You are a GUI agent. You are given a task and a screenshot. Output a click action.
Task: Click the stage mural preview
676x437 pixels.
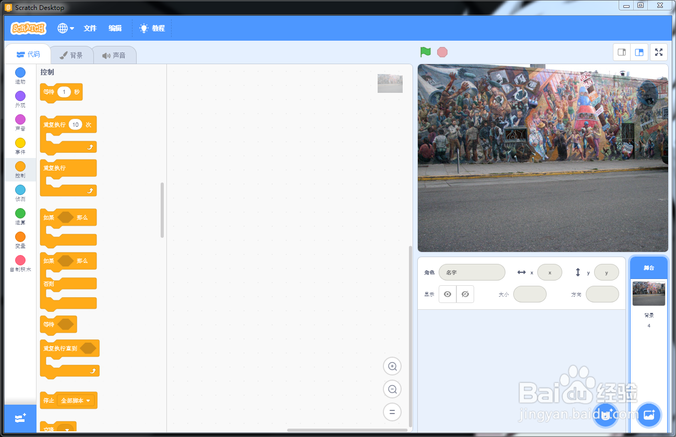542,158
